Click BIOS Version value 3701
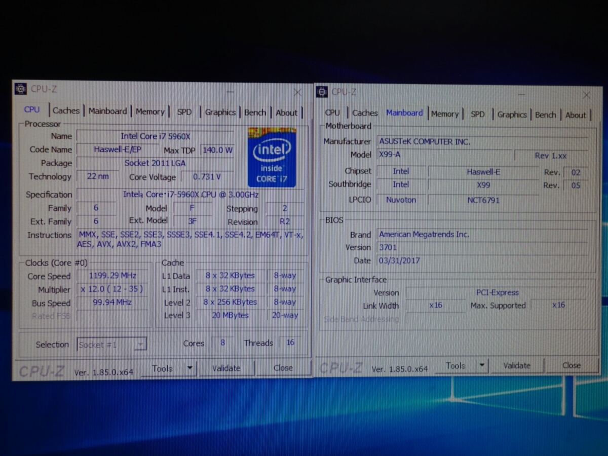Viewport: 608px width, 456px height. 483,248
